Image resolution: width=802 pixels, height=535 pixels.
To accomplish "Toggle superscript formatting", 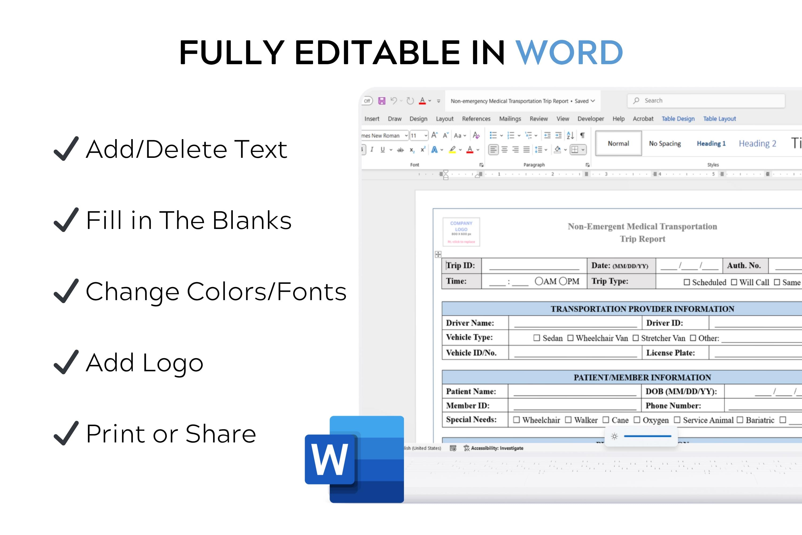I will (x=423, y=150).
